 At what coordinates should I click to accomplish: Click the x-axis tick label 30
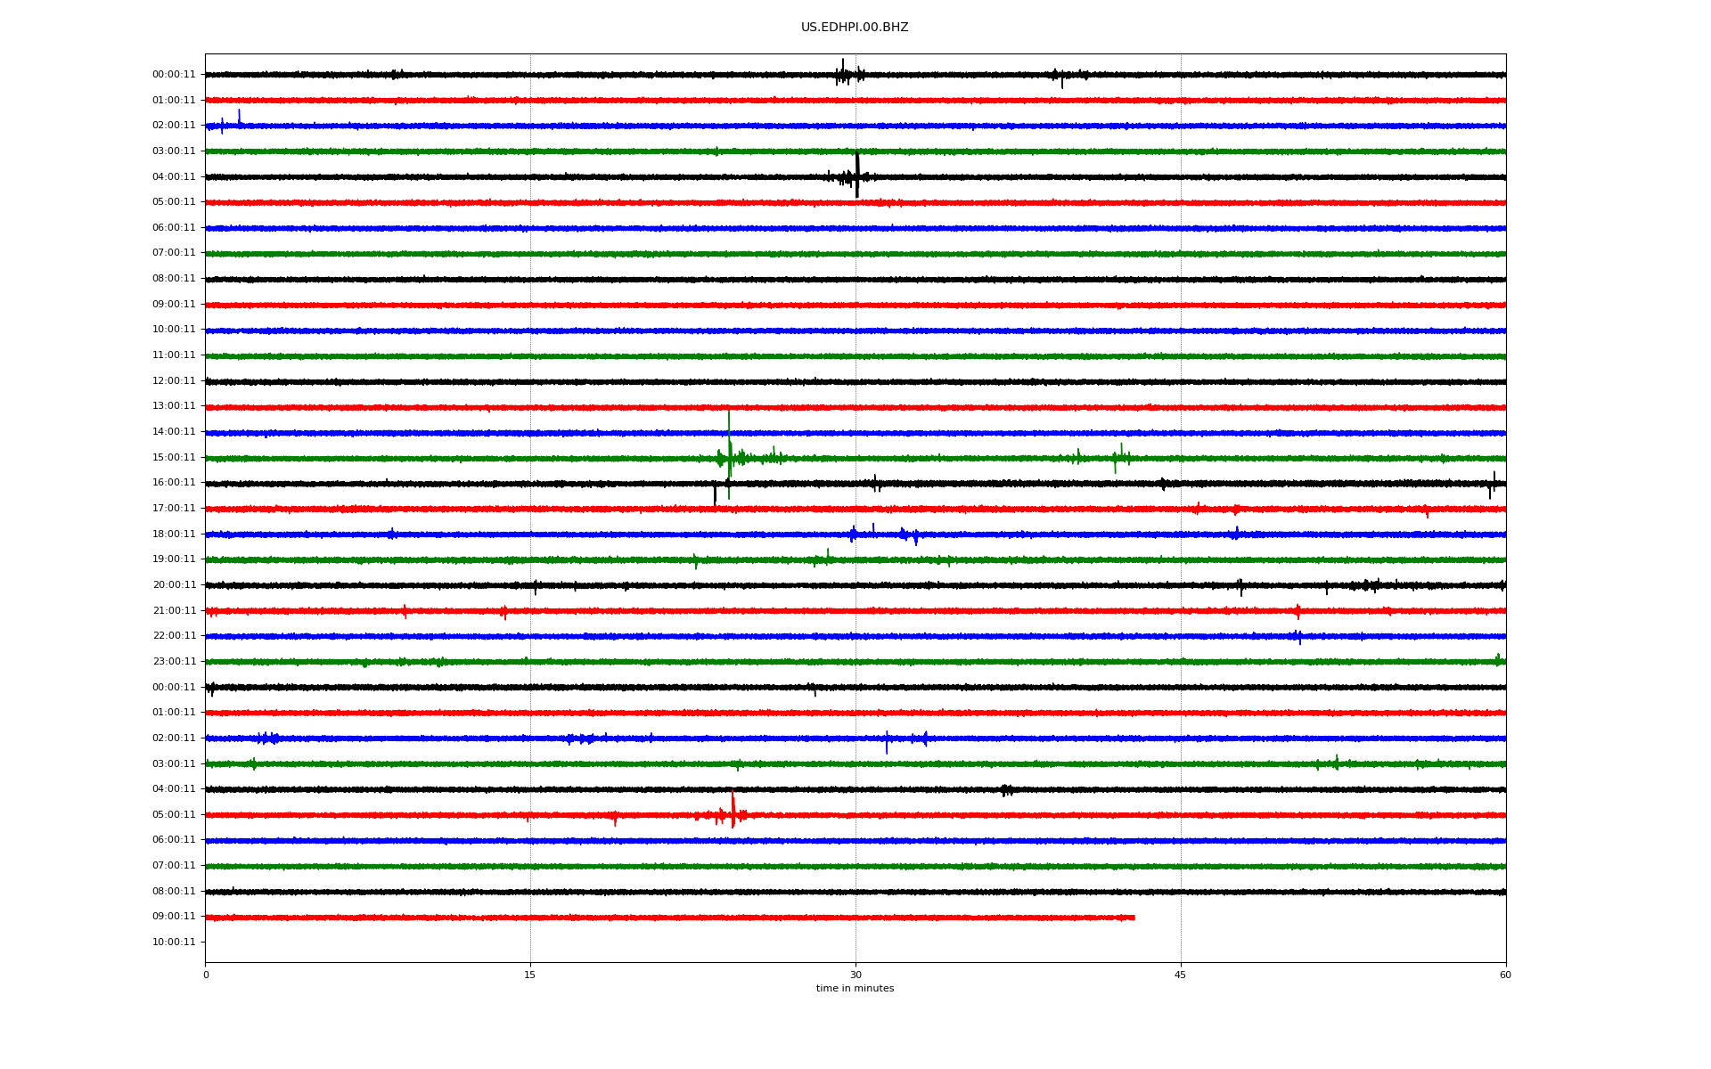click(x=855, y=975)
